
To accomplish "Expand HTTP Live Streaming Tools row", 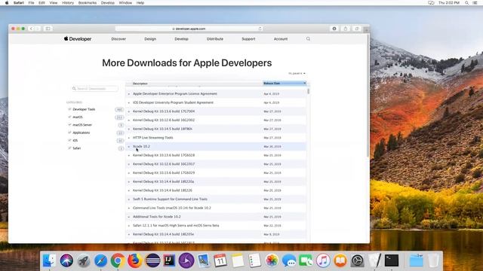I will (x=129, y=138).
